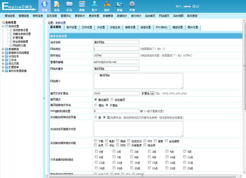
Task: Open 数据统计 in the submenu bar
Action: tap(122, 16)
